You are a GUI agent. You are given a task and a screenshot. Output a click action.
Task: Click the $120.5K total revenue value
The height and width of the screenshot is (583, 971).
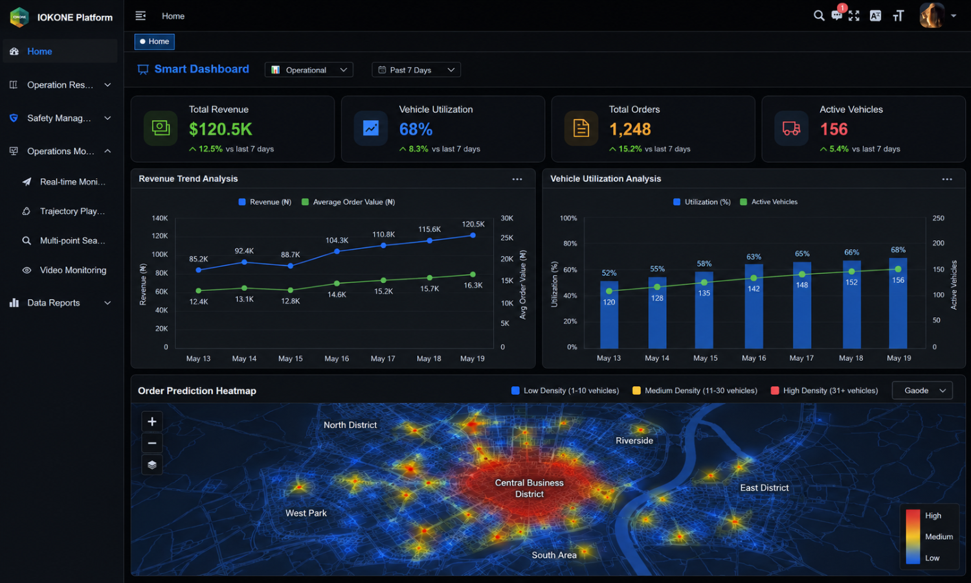(x=221, y=130)
